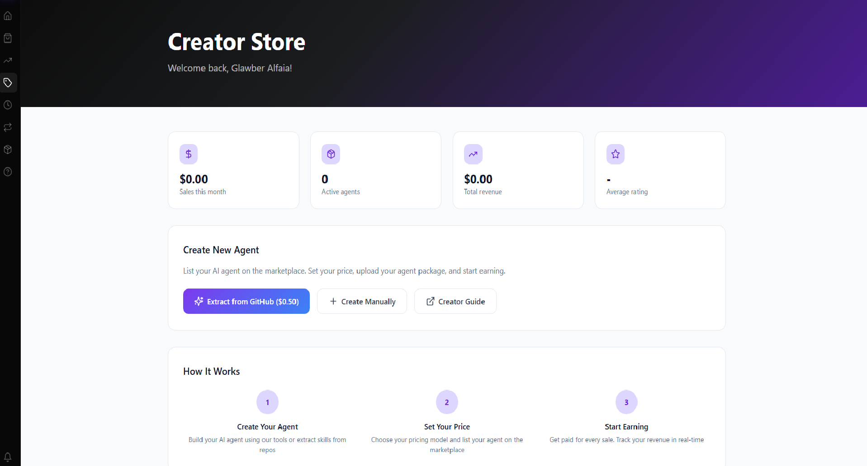
Task: Click the "Set Your Price" step title
Action: [x=447, y=427]
